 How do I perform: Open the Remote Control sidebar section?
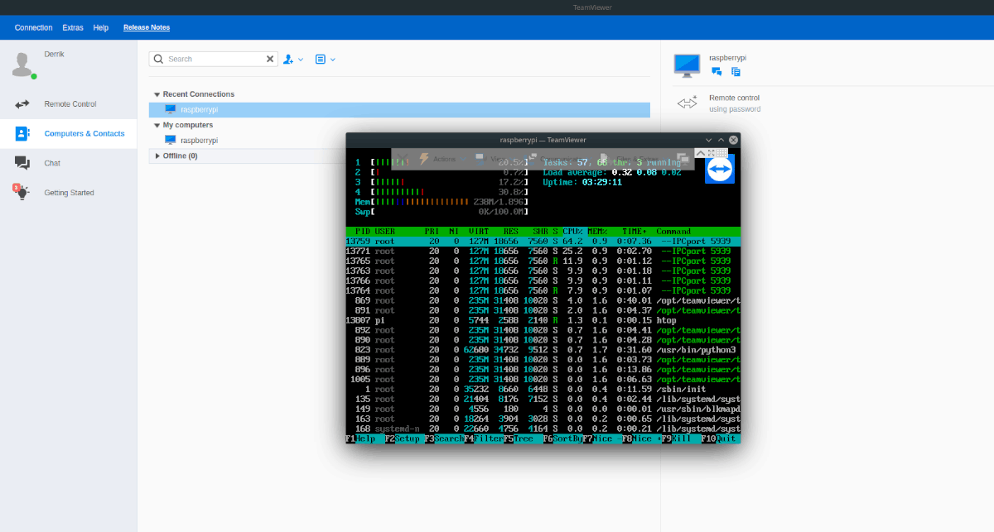point(70,104)
